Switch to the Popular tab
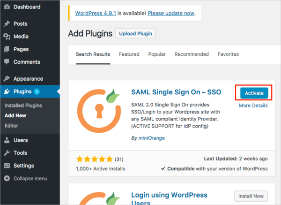This screenshot has width=281, height=205. (157, 54)
